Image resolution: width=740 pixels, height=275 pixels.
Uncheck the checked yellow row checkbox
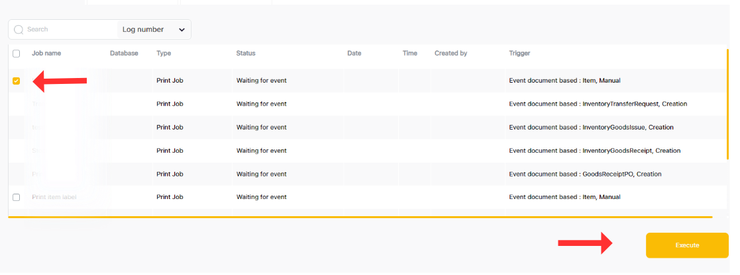point(17,81)
